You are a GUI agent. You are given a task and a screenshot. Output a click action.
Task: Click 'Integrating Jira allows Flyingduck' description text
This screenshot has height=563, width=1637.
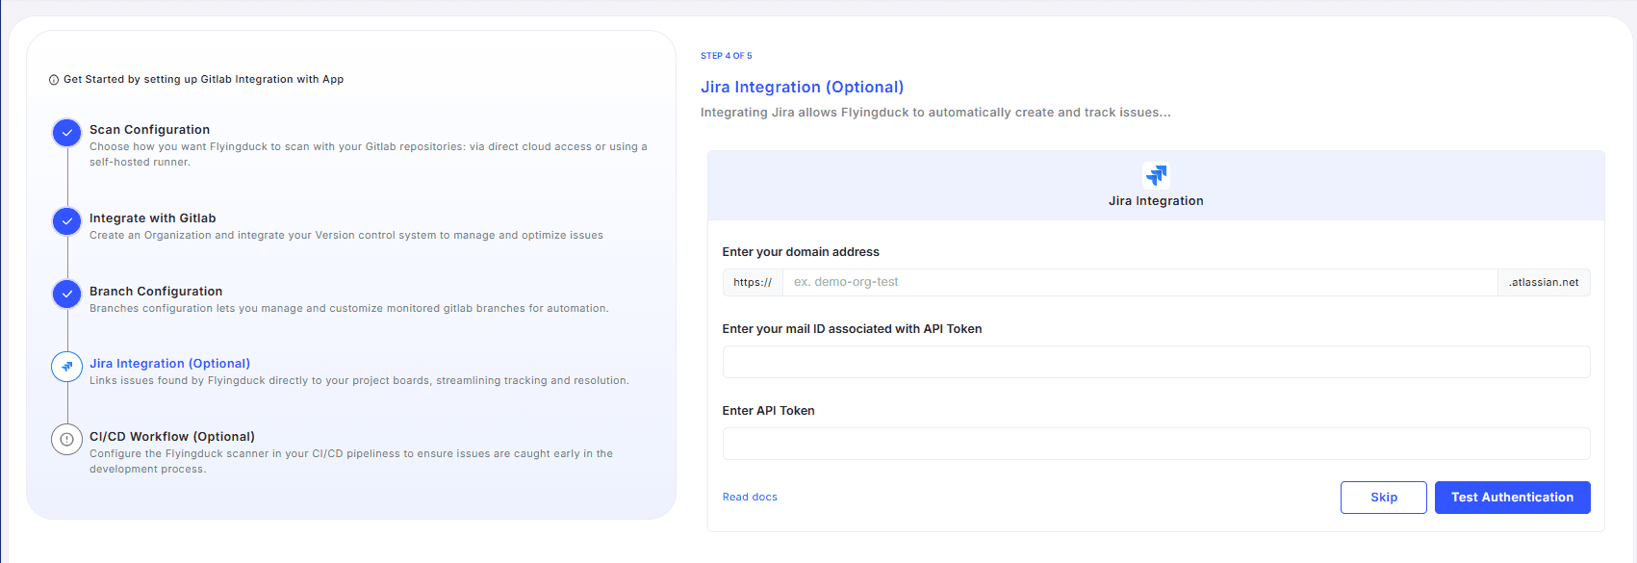click(935, 113)
